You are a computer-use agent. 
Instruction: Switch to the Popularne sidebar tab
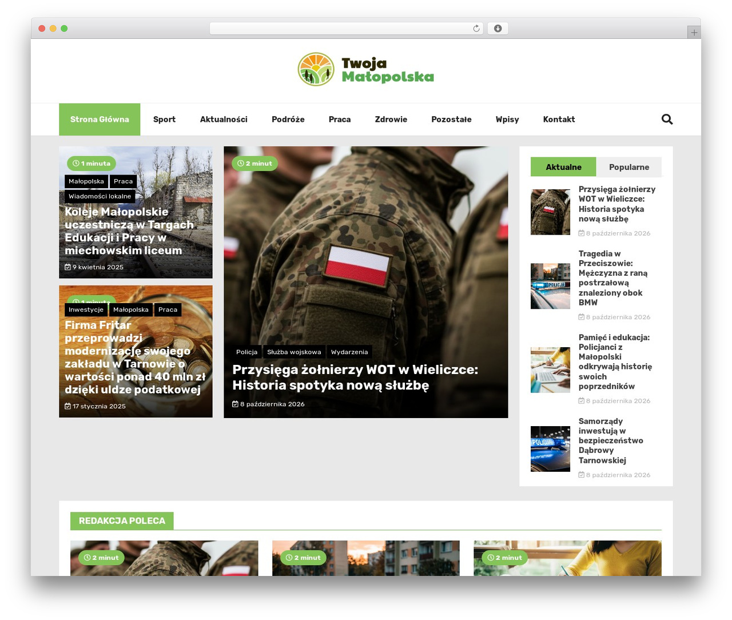pos(629,167)
